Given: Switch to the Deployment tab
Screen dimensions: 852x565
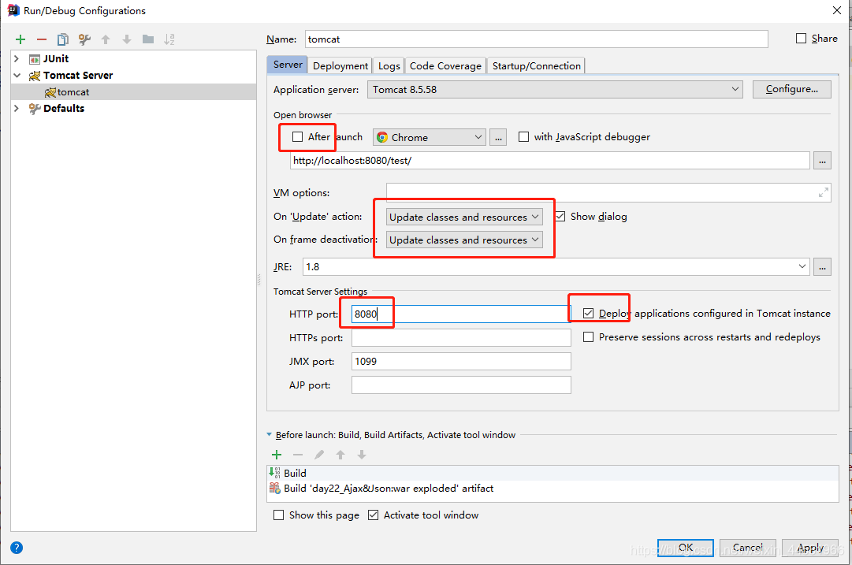Looking at the screenshot, I should (340, 65).
